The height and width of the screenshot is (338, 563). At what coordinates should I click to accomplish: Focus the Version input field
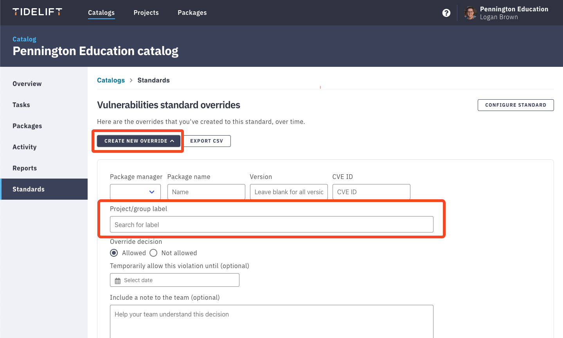289,192
